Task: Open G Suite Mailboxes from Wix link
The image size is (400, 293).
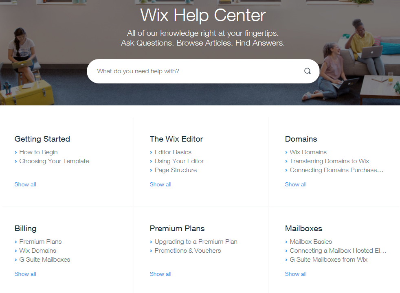Action: pyautogui.click(x=329, y=260)
